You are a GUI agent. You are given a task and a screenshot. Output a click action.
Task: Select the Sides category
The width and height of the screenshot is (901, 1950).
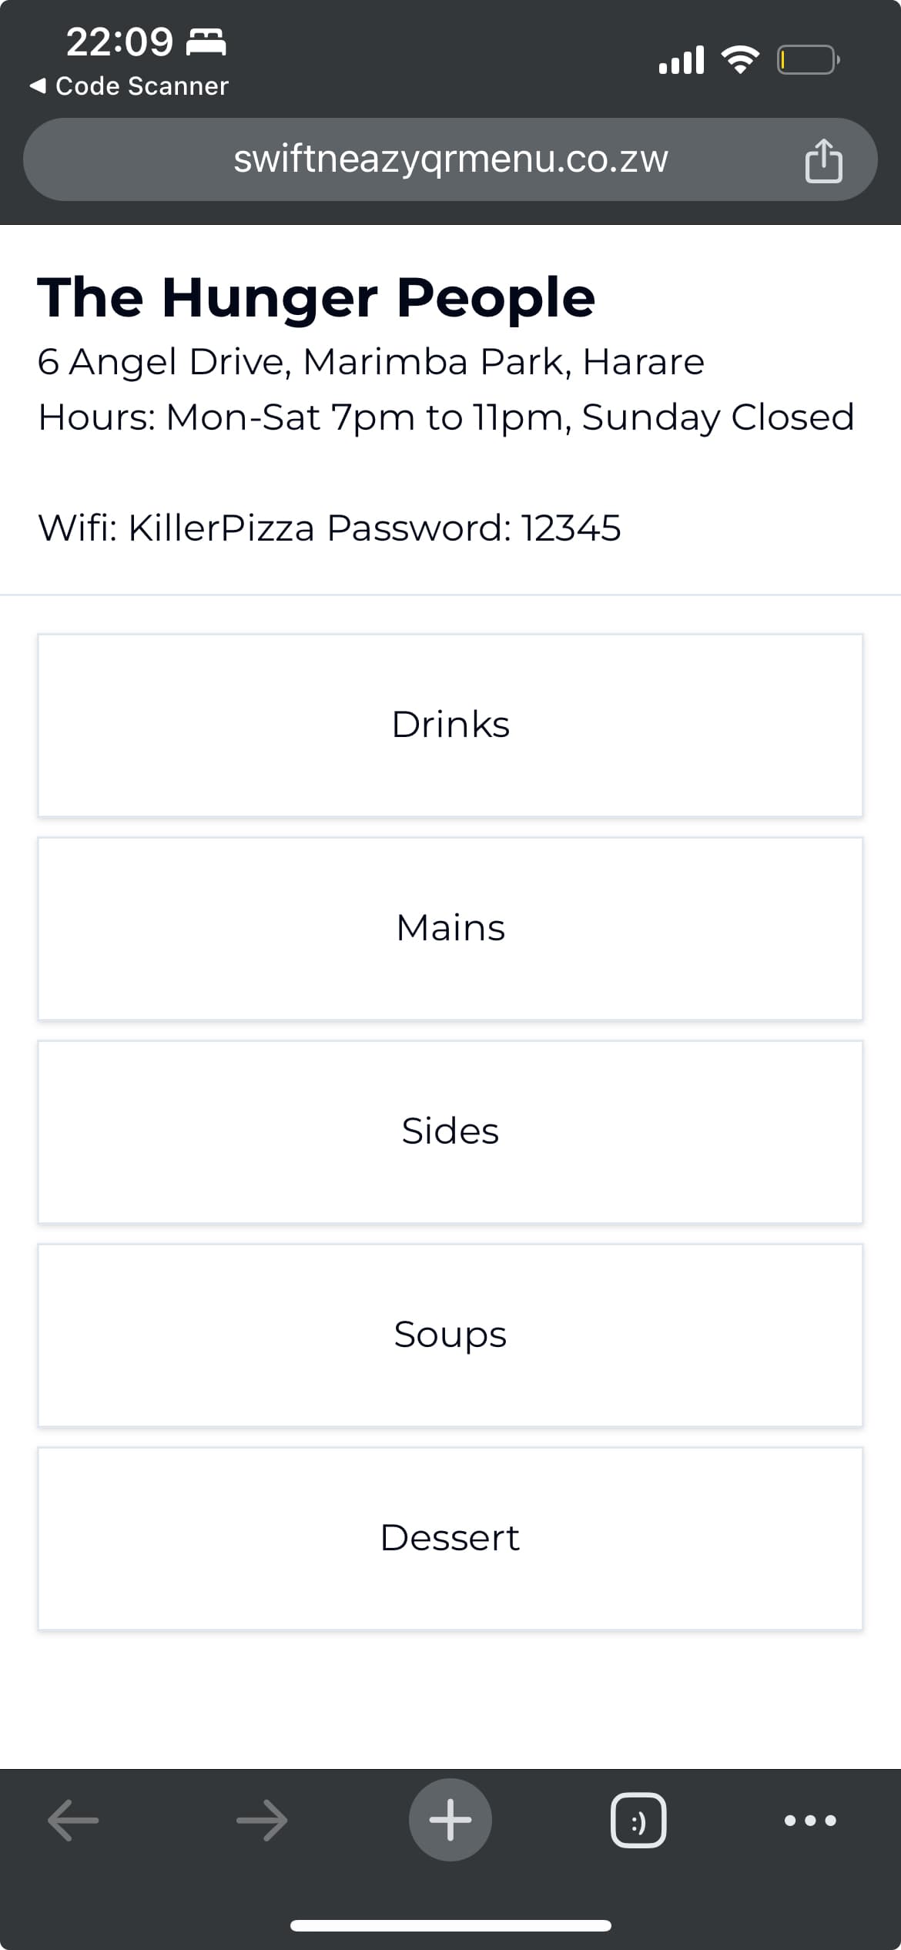(x=450, y=1131)
